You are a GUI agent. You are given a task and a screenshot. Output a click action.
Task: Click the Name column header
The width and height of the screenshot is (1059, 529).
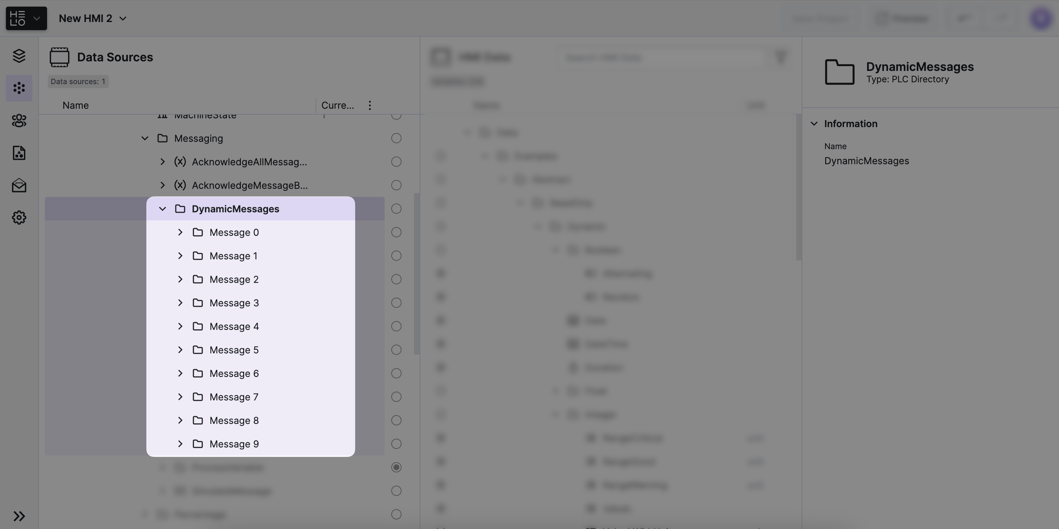tap(76, 105)
